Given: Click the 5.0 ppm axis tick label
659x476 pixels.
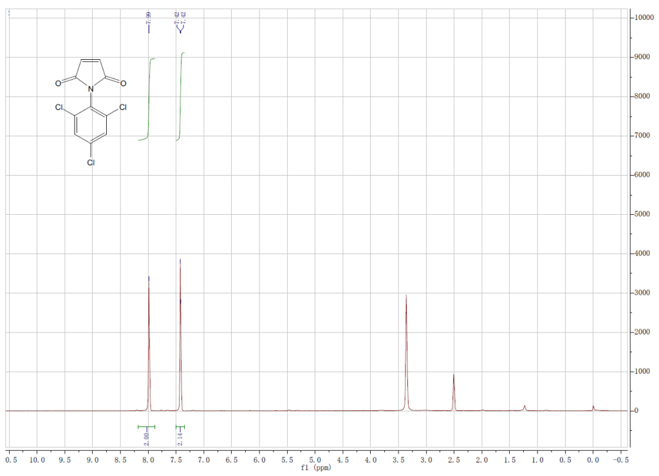Looking at the screenshot, I should (x=315, y=460).
